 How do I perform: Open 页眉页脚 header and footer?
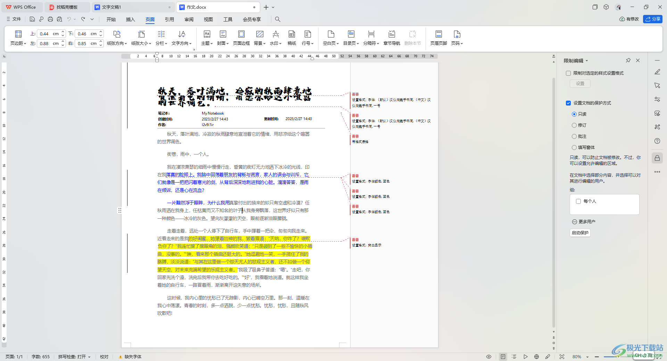(x=438, y=38)
